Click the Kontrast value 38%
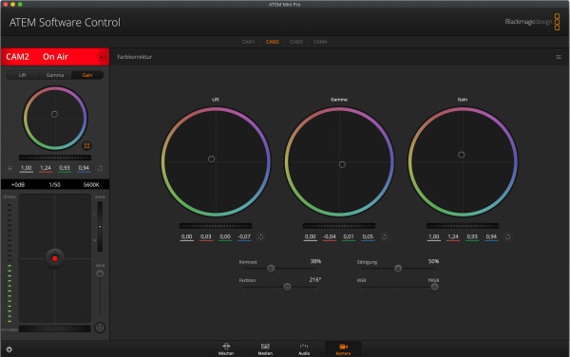This screenshot has width=570, height=357. tap(315, 261)
